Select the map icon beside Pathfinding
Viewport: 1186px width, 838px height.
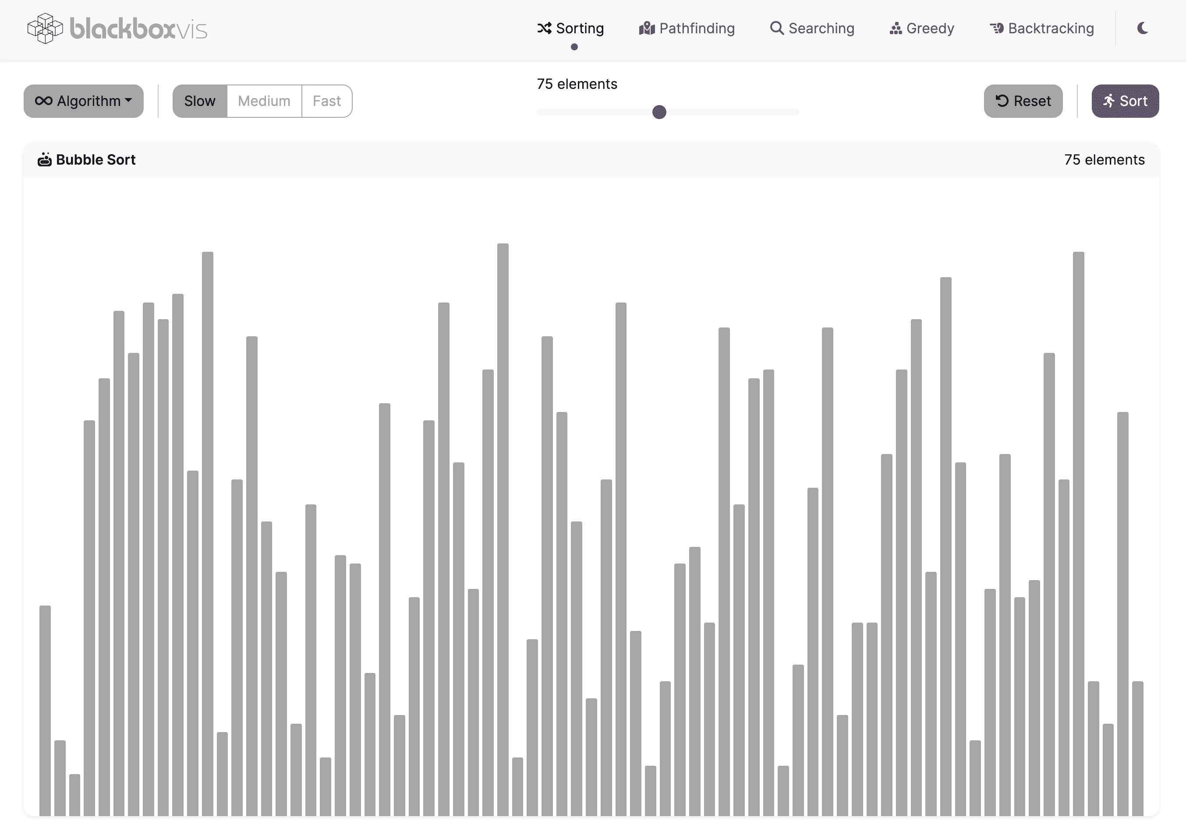pyautogui.click(x=647, y=28)
